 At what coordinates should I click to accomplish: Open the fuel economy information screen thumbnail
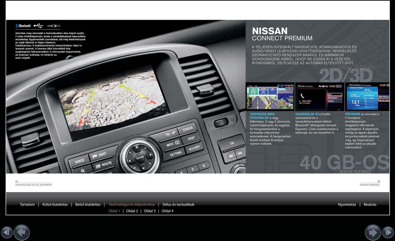click(x=367, y=97)
